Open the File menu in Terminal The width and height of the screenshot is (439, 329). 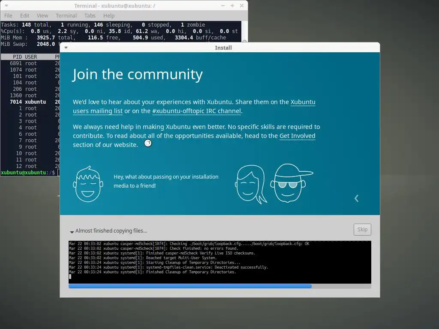(x=8, y=16)
